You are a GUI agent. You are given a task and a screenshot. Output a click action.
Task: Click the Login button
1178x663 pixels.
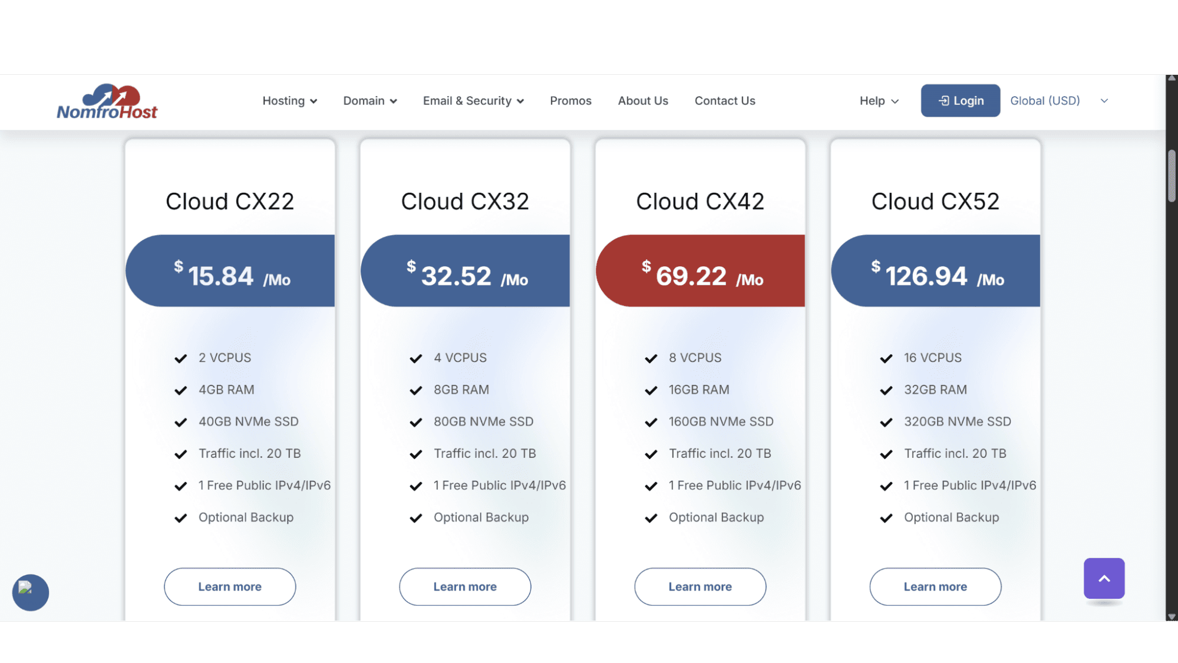click(x=961, y=101)
